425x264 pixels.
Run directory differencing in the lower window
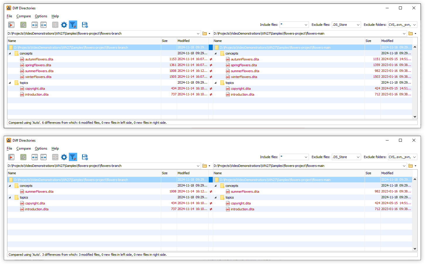click(11, 157)
